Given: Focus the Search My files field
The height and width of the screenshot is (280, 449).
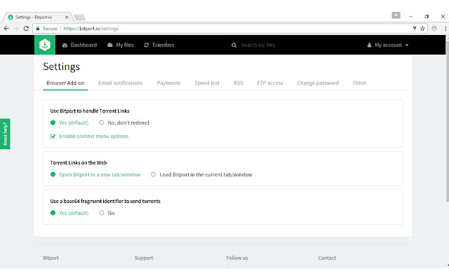Looking at the screenshot, I should point(258,45).
